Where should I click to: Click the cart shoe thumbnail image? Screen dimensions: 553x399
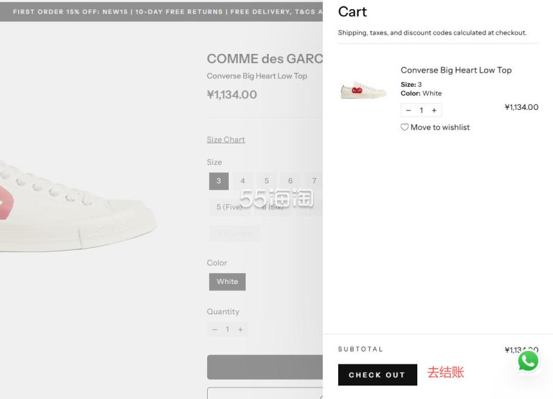[363, 90]
